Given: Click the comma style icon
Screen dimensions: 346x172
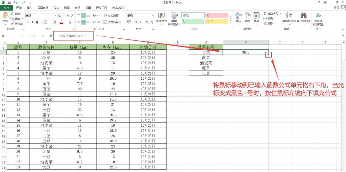Looking at the screenshot, I should click(141, 22).
